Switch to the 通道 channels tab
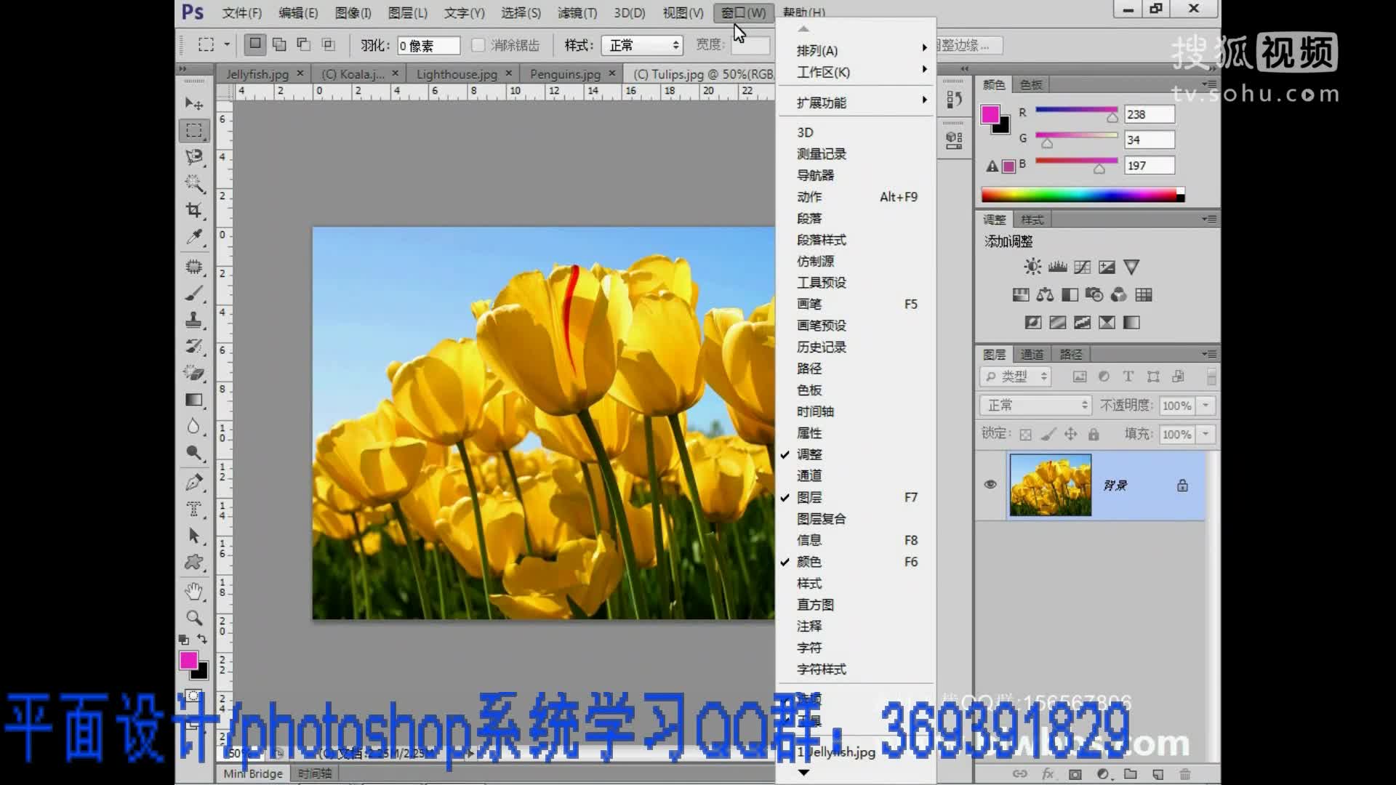 pos(1032,354)
